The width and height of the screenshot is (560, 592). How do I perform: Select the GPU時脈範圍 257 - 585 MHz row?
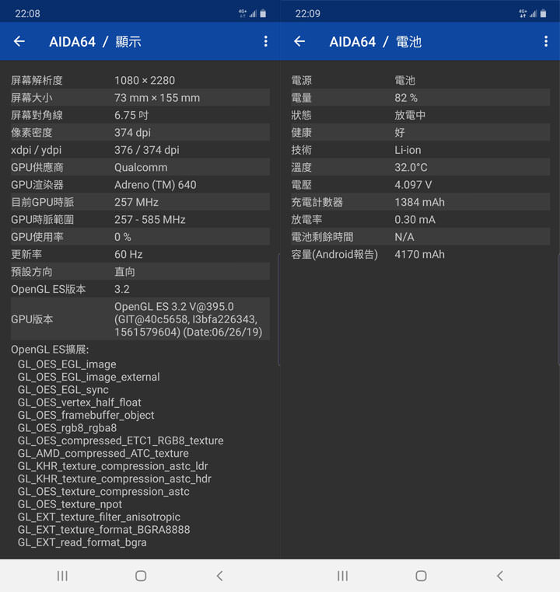tap(140, 219)
